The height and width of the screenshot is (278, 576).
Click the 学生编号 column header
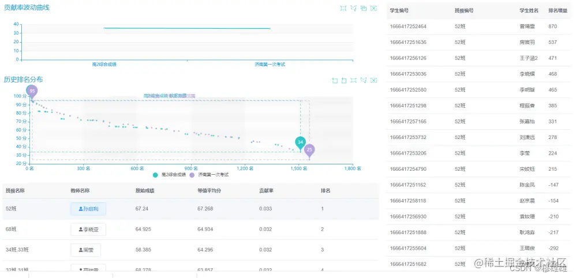tap(399, 10)
